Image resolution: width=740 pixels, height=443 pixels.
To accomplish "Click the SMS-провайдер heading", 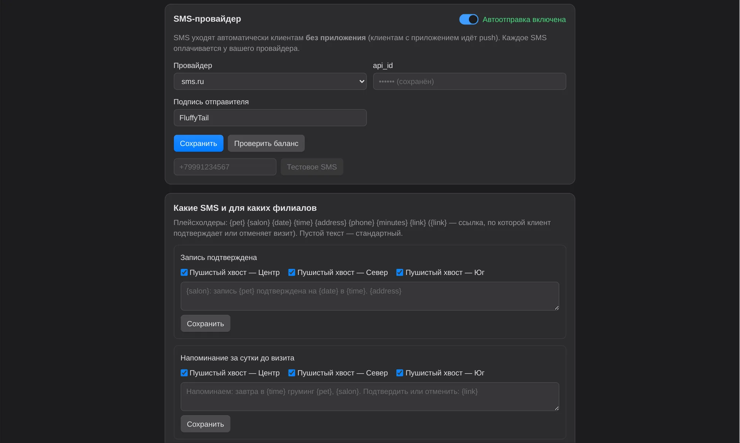I will pyautogui.click(x=207, y=18).
